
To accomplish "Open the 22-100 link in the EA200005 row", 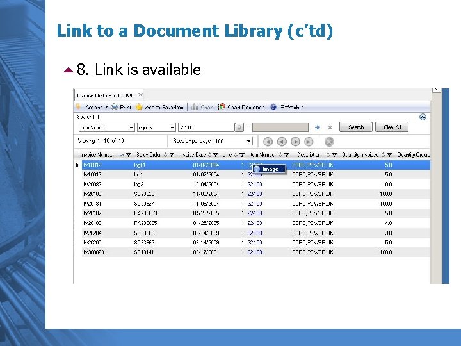I will (x=255, y=223).
